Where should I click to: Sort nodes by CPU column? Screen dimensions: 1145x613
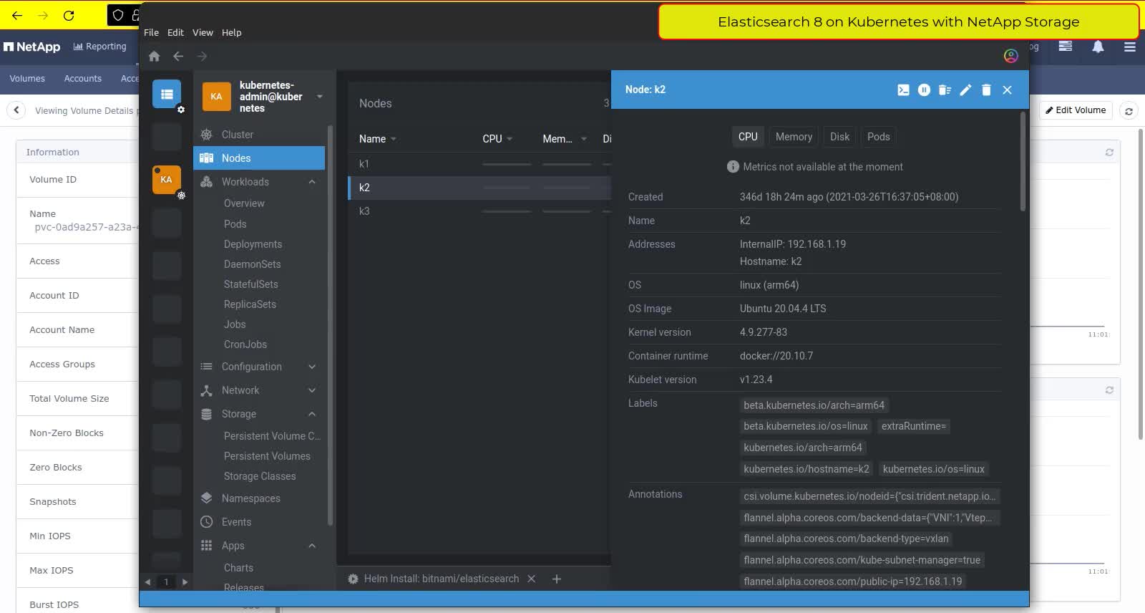497,139
